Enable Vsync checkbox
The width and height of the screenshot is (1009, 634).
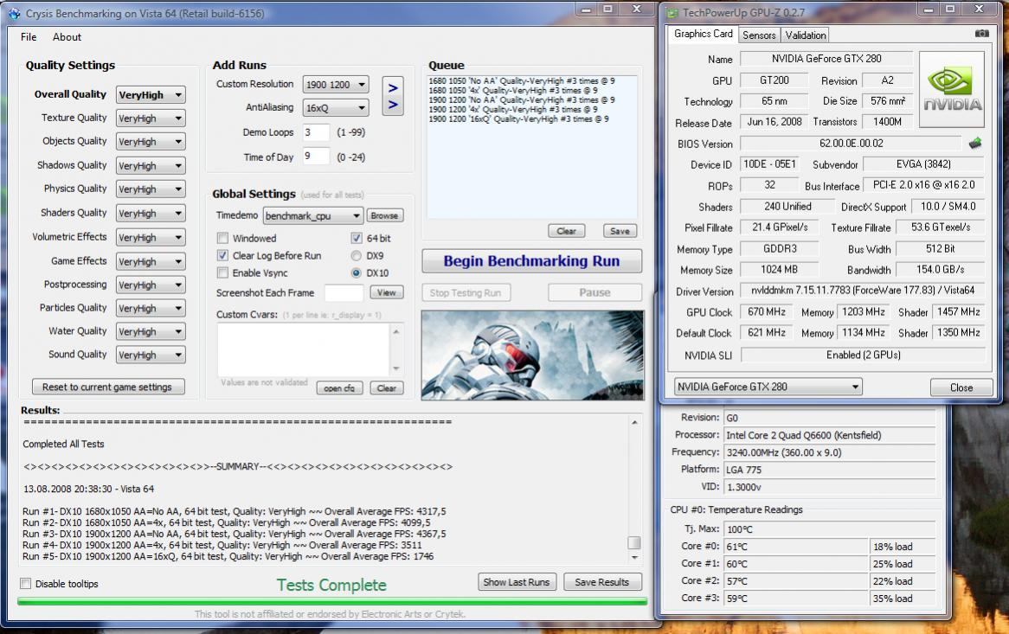click(222, 272)
